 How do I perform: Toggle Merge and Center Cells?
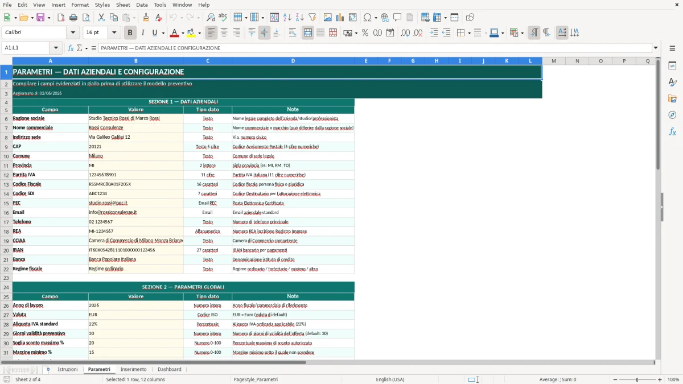click(308, 33)
